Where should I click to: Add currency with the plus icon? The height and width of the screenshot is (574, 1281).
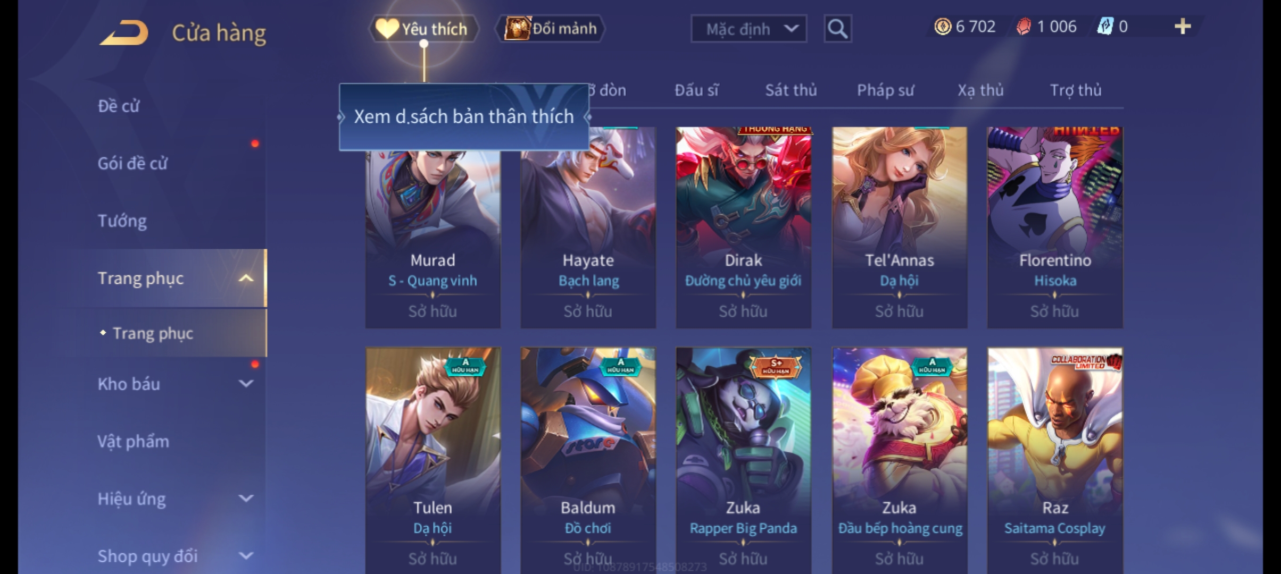tap(1182, 27)
